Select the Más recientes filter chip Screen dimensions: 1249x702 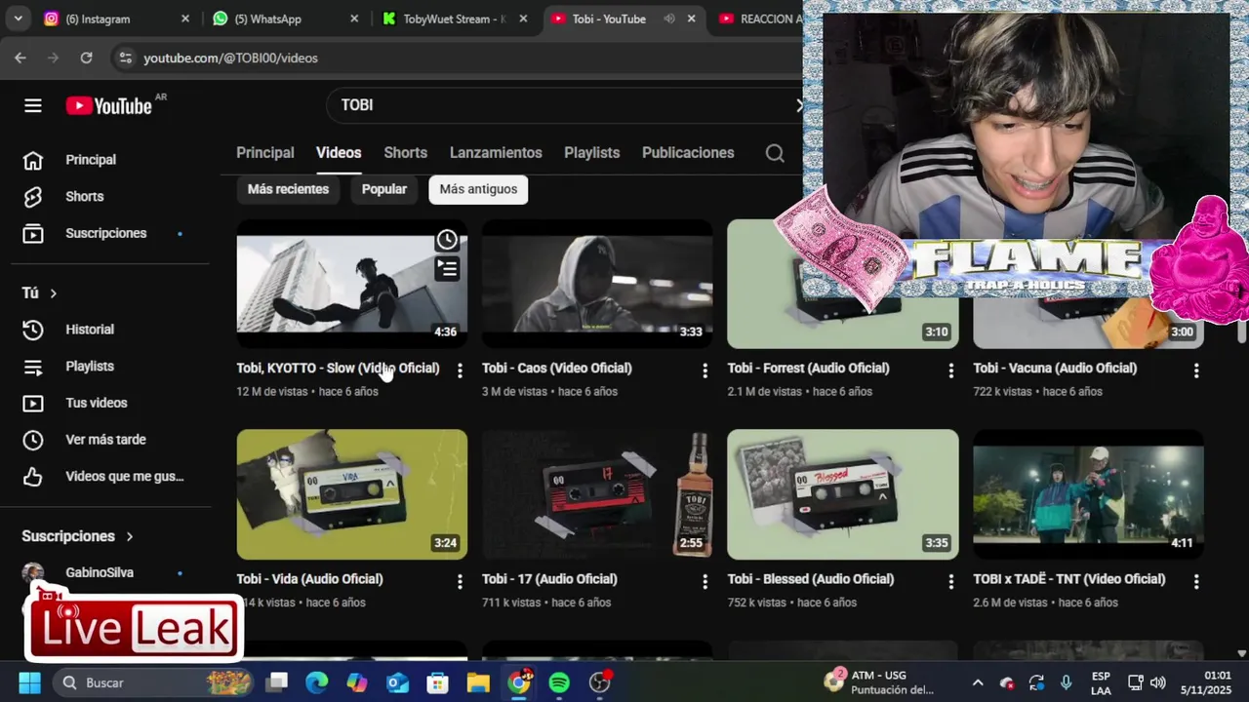point(288,189)
